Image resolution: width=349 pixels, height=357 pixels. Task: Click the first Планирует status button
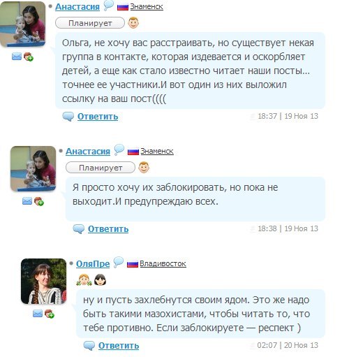(90, 23)
